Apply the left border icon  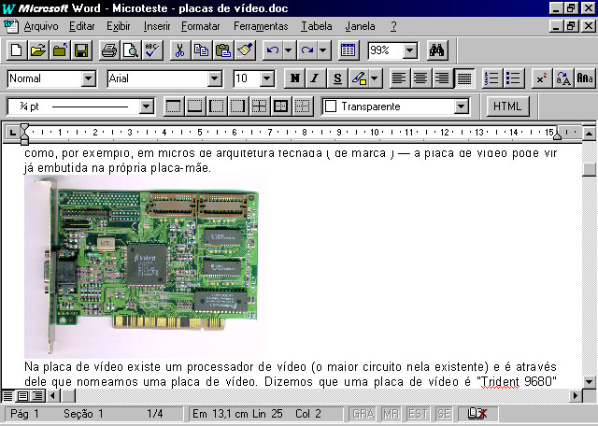tap(217, 106)
